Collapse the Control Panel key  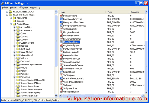click(x=11, y=24)
